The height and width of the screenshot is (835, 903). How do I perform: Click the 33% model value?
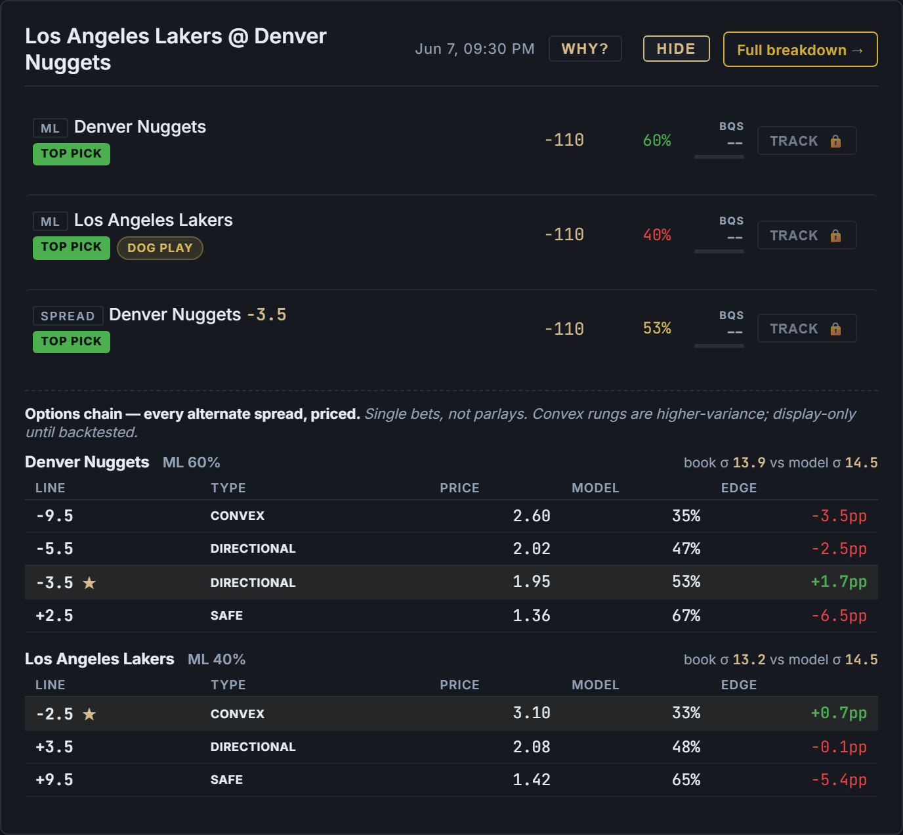coord(686,713)
